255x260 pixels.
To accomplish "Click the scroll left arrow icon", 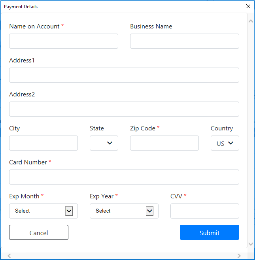I will (9, 256).
